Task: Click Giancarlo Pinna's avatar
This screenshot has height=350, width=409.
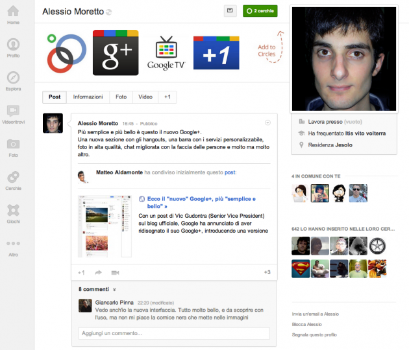Action: 85,305
